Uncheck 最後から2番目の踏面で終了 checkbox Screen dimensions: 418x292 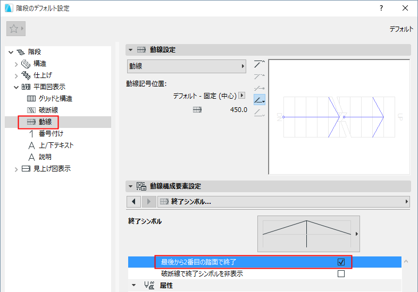pos(341,262)
